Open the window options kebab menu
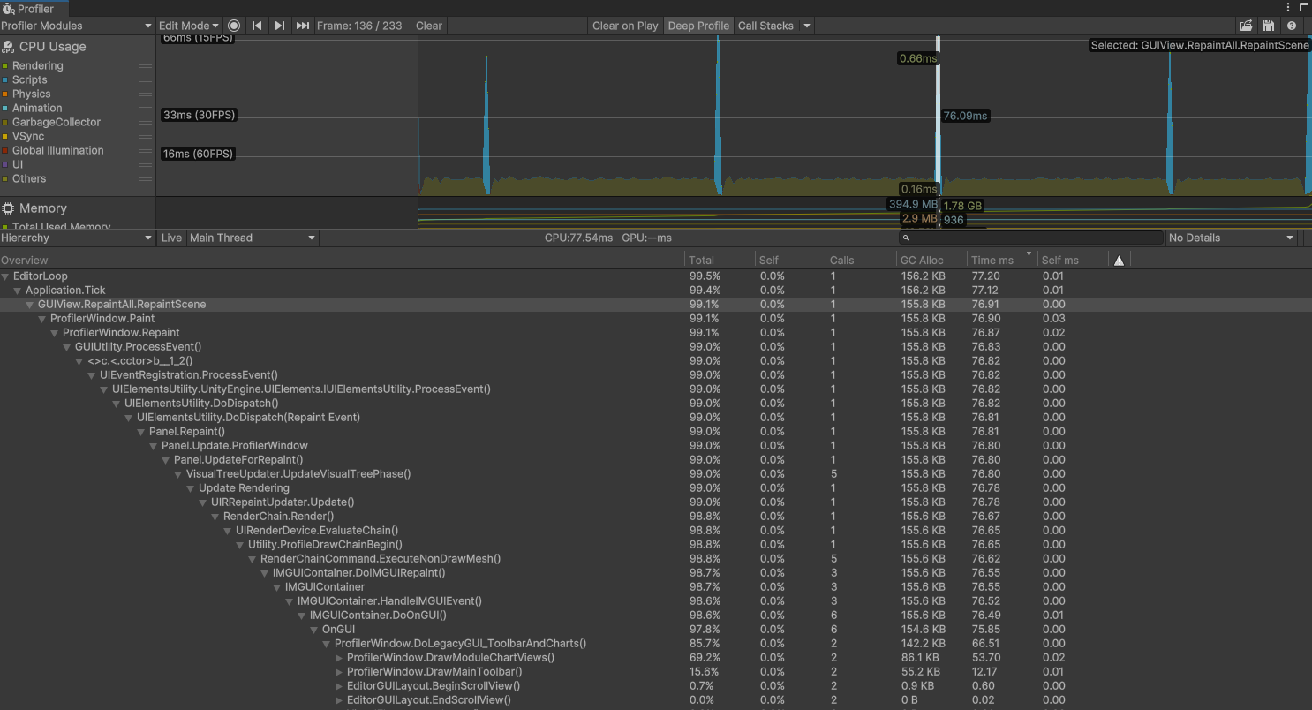Viewport: 1312px width, 710px height. [x=1287, y=7]
